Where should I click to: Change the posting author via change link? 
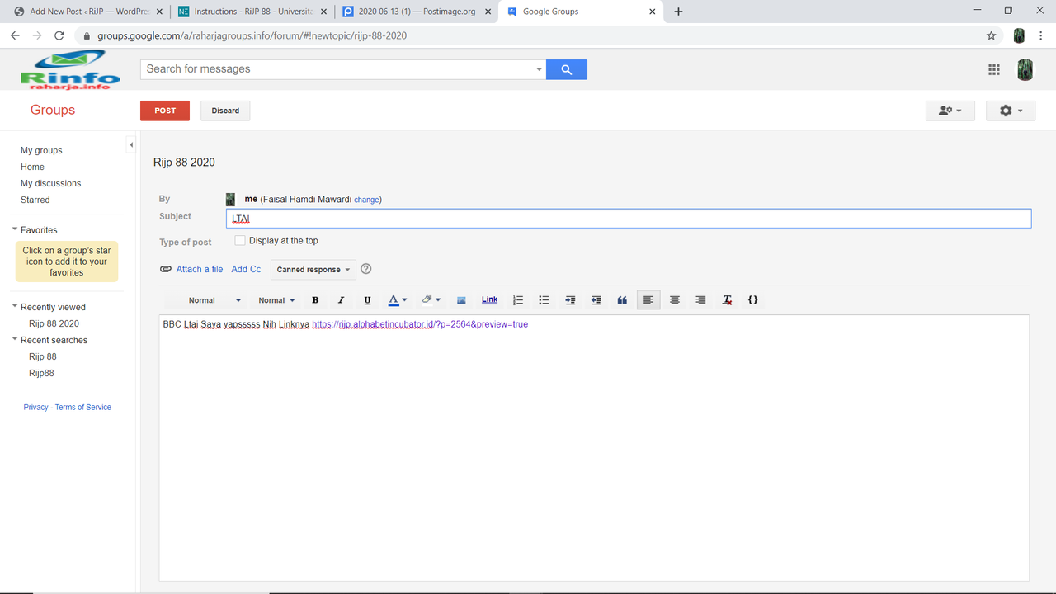click(366, 200)
